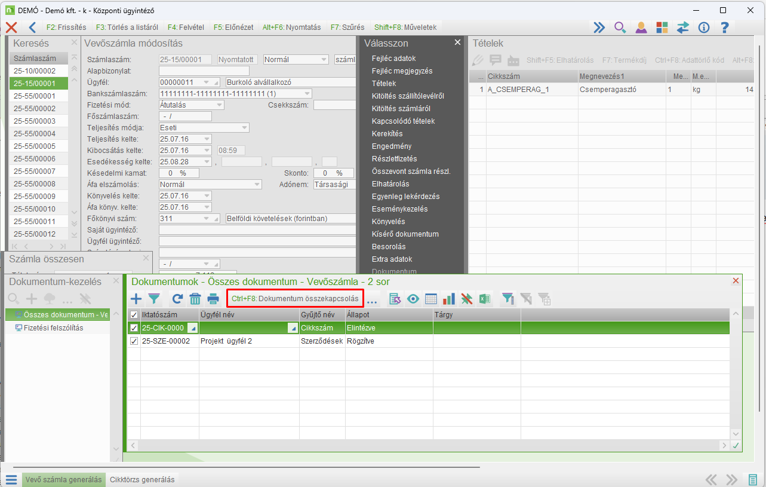This screenshot has width=766, height=487.
Task: Click the F7: Szűrés toolbar button
Action: pyautogui.click(x=347, y=27)
